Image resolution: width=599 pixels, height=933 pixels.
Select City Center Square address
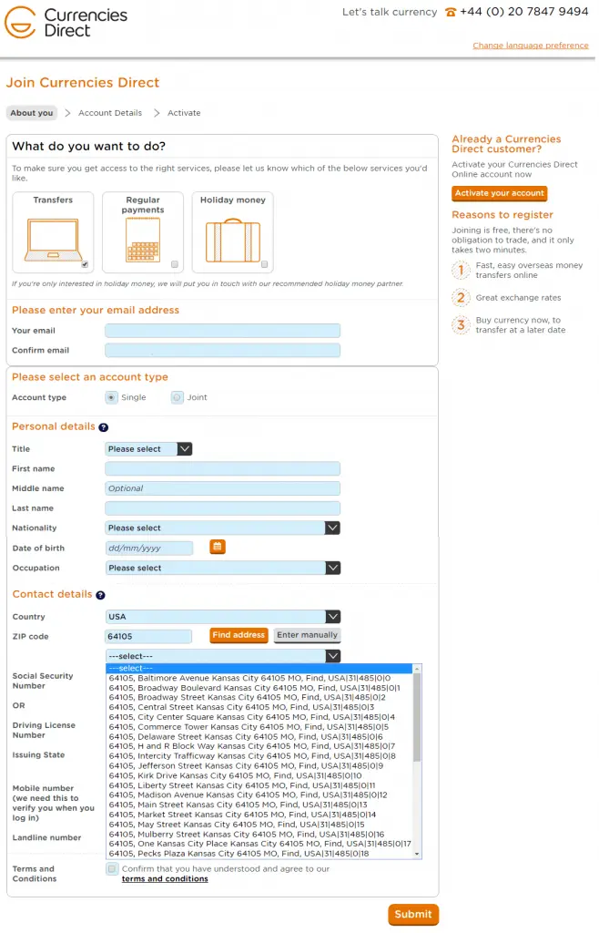tap(259, 717)
